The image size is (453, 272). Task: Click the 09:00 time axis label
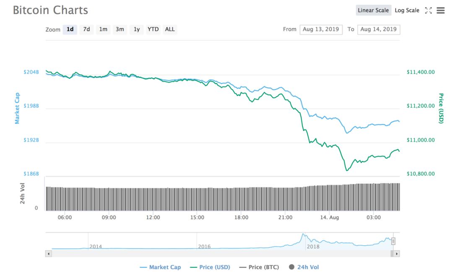point(109,217)
